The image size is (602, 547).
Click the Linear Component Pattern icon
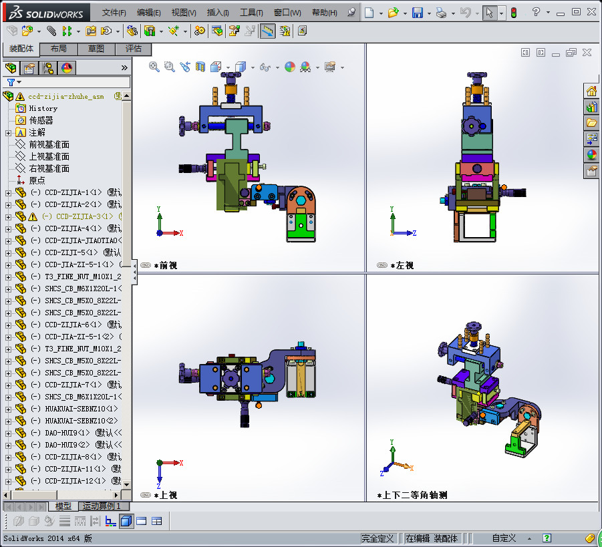coord(67,31)
